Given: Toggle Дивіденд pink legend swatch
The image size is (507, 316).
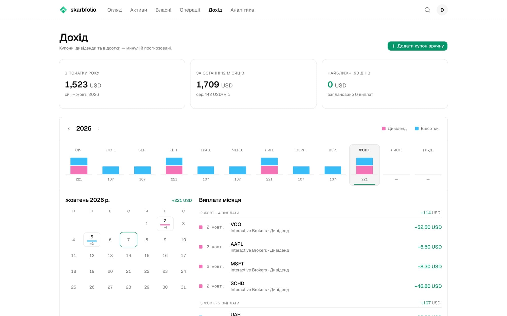Looking at the screenshot, I should [x=384, y=128].
